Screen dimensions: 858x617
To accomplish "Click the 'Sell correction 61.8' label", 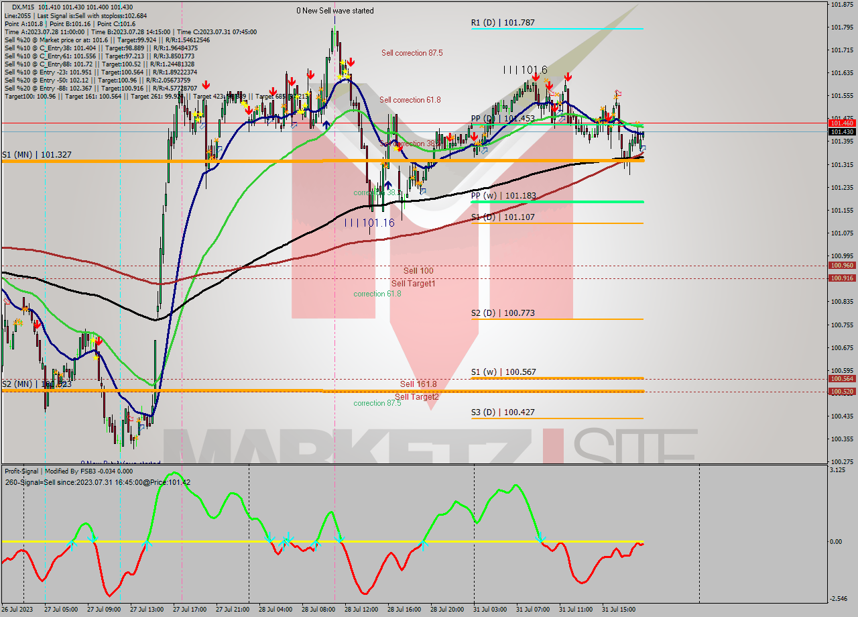I will tap(410, 99).
